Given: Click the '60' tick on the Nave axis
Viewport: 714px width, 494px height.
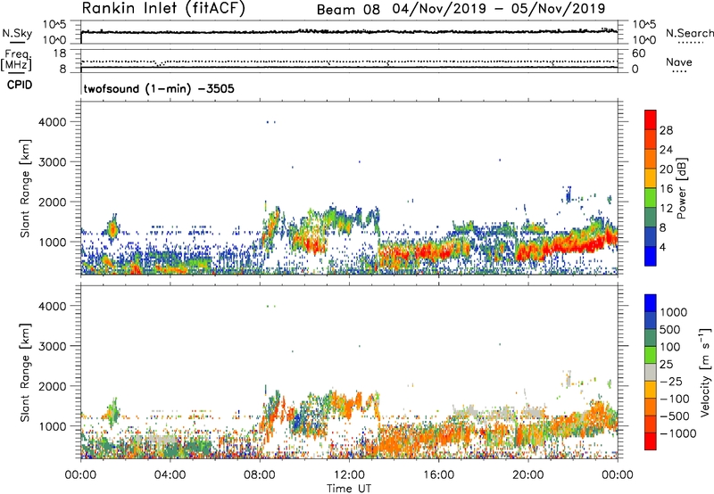Looking at the screenshot, I should [x=638, y=54].
